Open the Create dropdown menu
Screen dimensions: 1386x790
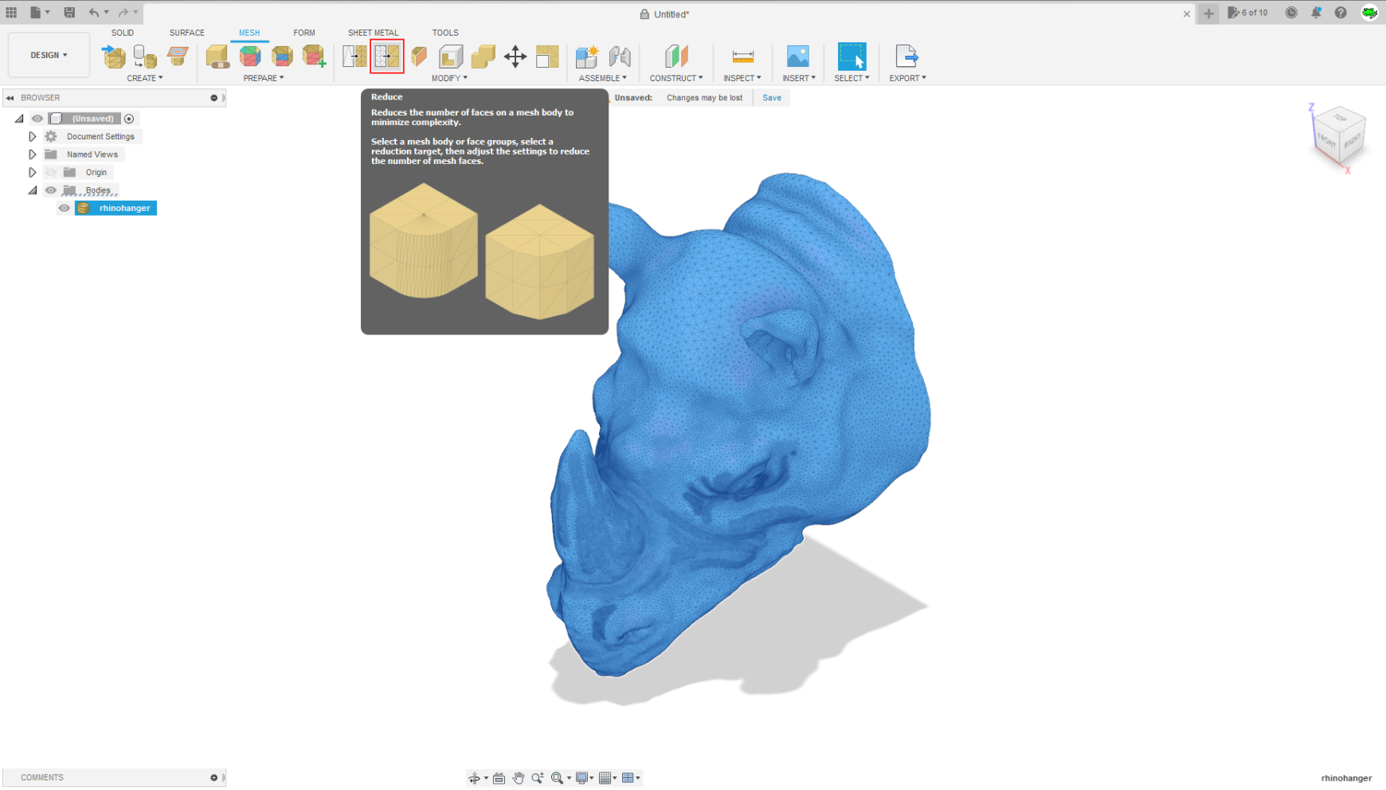click(x=145, y=78)
